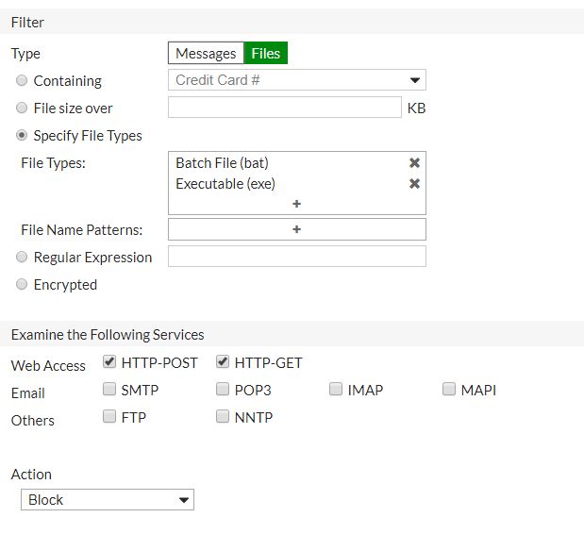The width and height of the screenshot is (584, 534).
Task: Uncheck the HTTP-POST service
Action: tap(109, 361)
